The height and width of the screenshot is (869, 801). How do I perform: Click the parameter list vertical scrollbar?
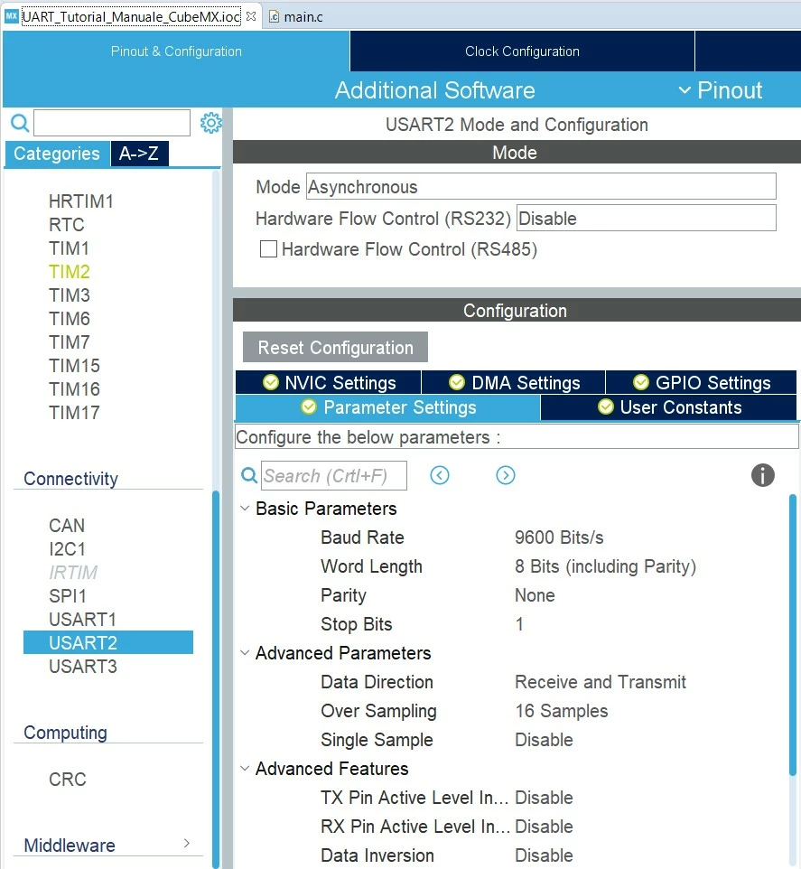pyautogui.click(x=792, y=635)
